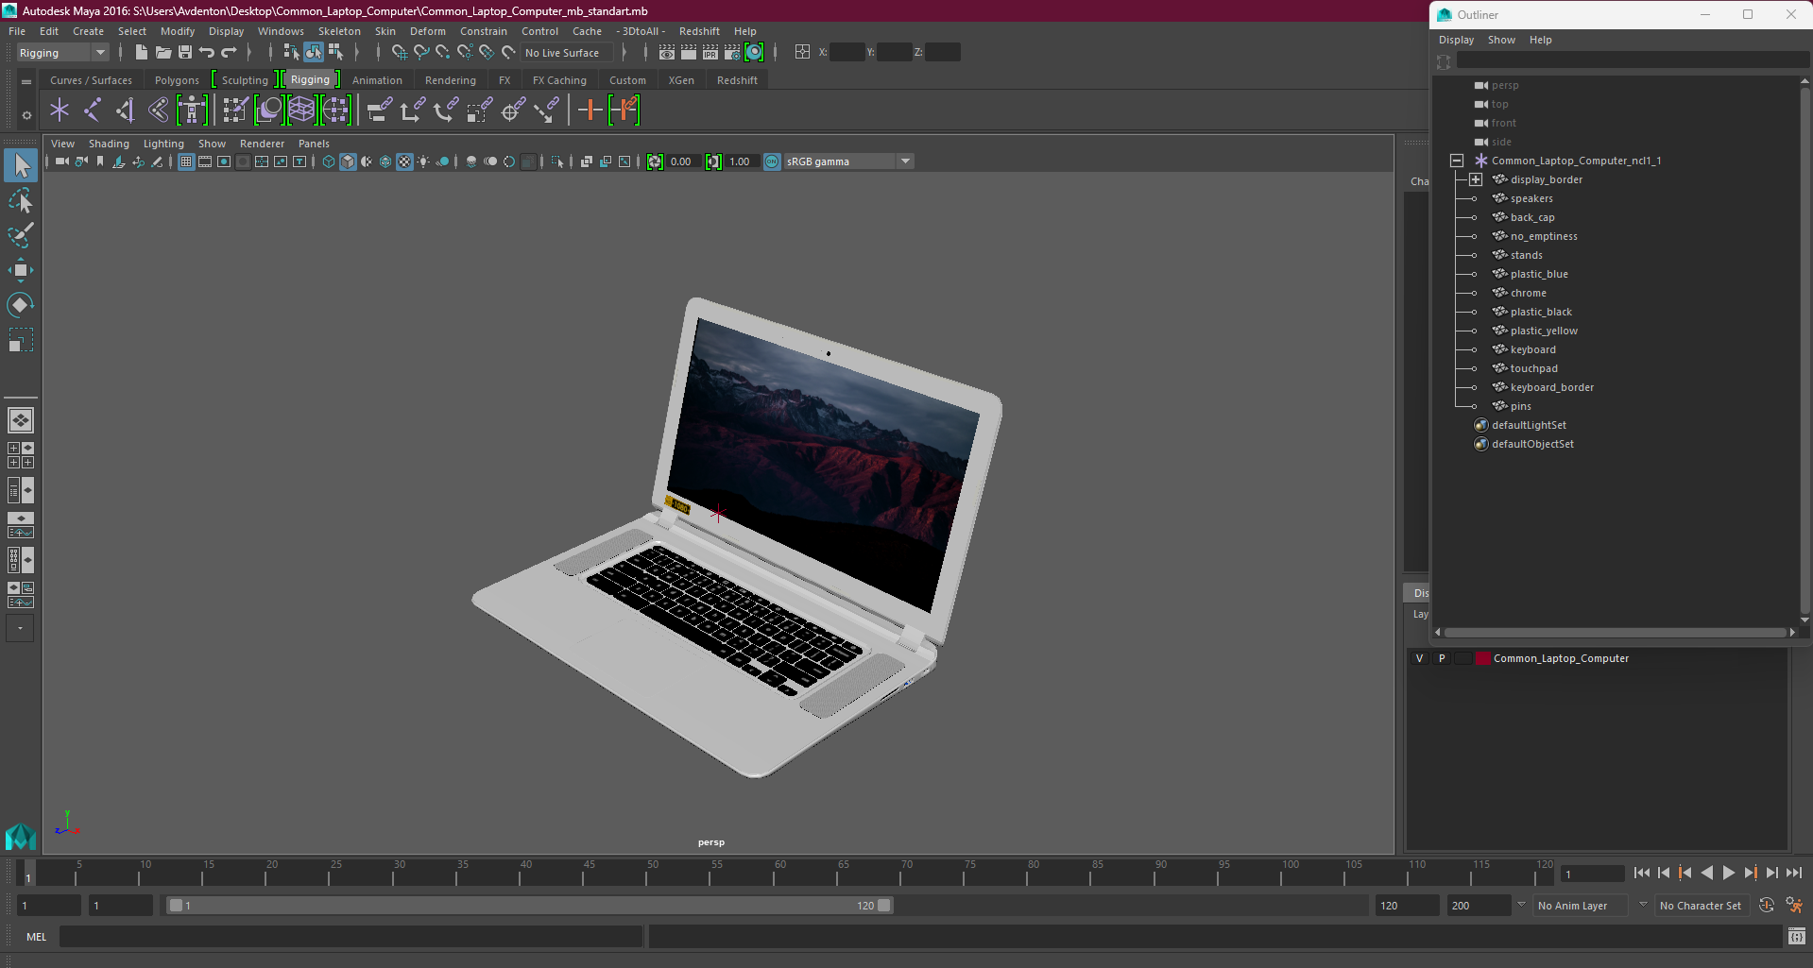Image resolution: width=1813 pixels, height=968 pixels.
Task: Play the animation forwards
Action: coord(1729,874)
